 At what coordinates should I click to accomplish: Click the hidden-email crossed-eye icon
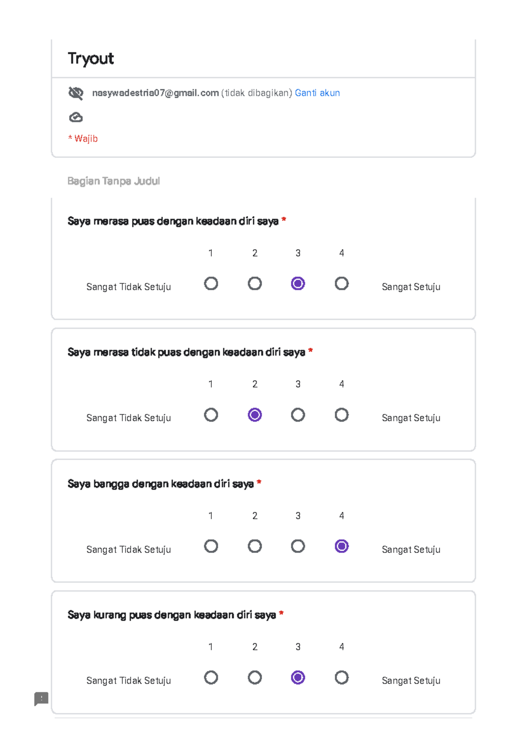pyautogui.click(x=76, y=93)
